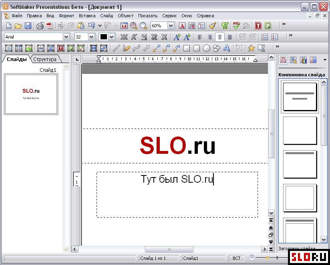Insert a table frame
330x265 pixels.
pos(19,48)
